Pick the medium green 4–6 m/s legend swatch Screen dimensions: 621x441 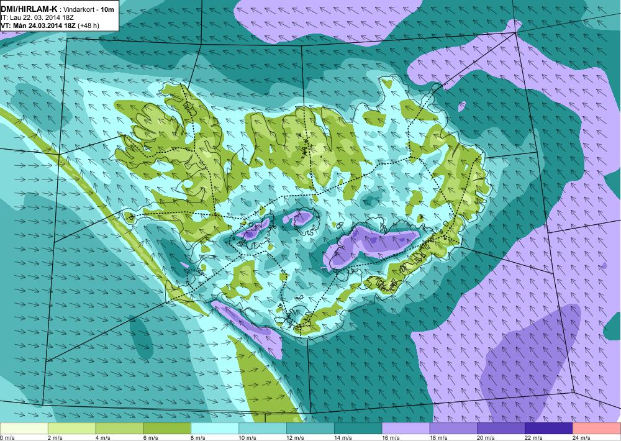[x=119, y=429]
